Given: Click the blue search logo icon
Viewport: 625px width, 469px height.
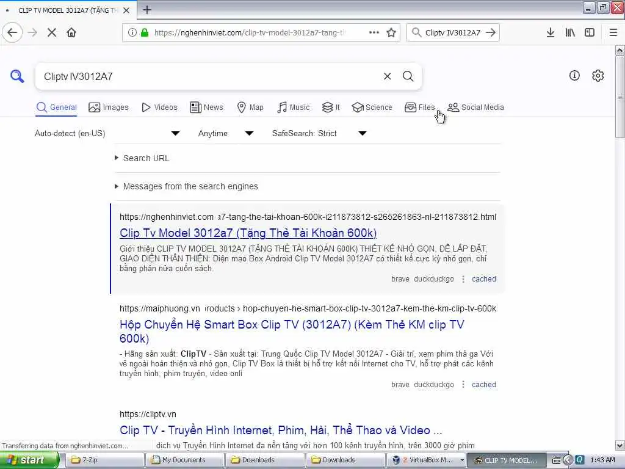Looking at the screenshot, I should pos(17,76).
